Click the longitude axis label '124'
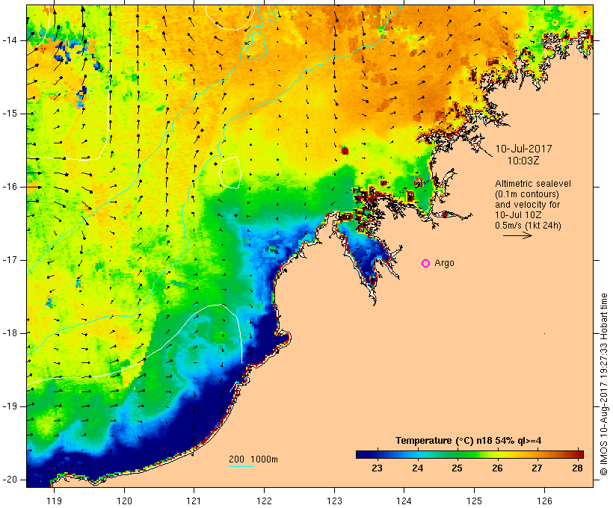 point(404,501)
